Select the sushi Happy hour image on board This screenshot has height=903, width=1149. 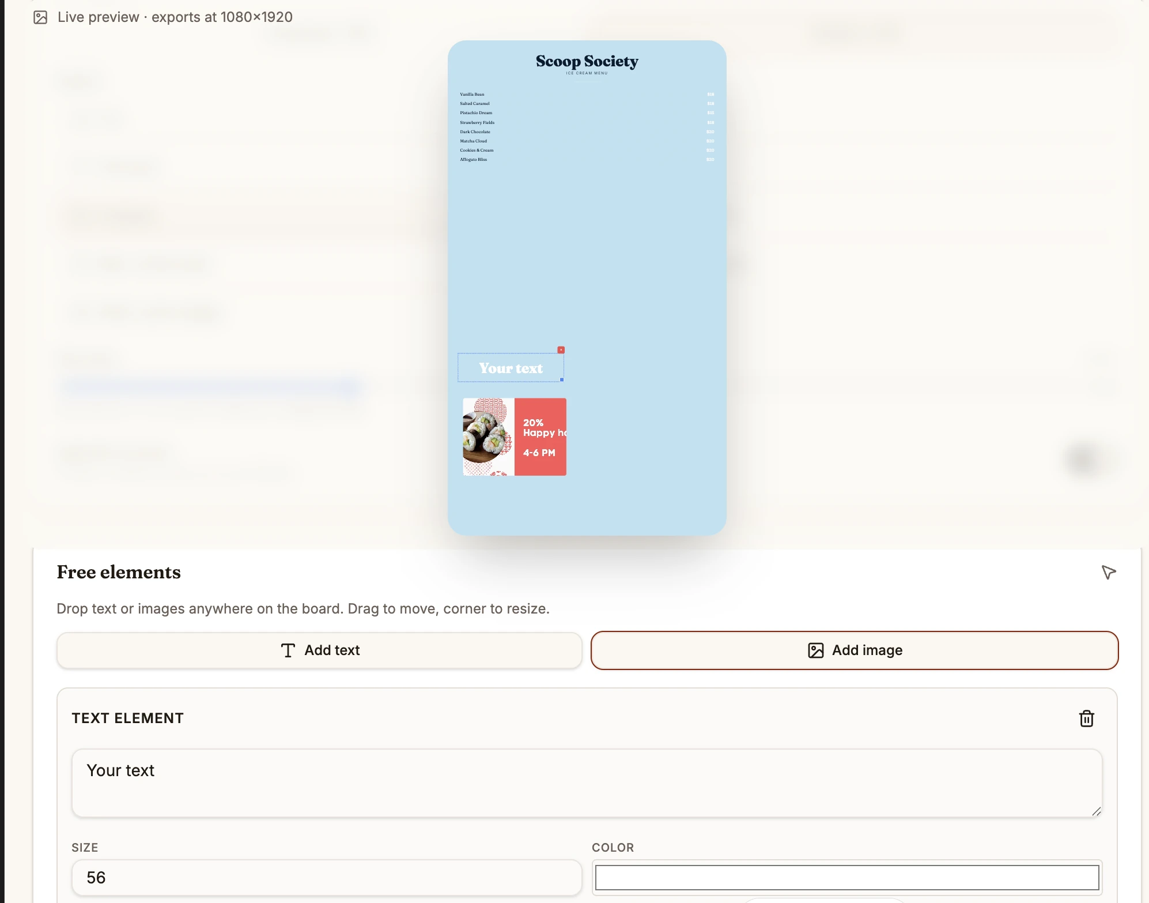(515, 437)
